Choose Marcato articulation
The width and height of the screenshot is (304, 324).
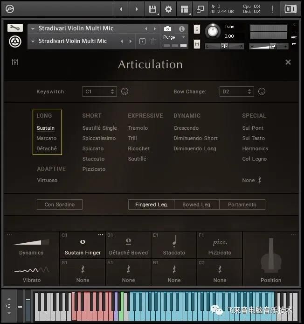coord(47,138)
